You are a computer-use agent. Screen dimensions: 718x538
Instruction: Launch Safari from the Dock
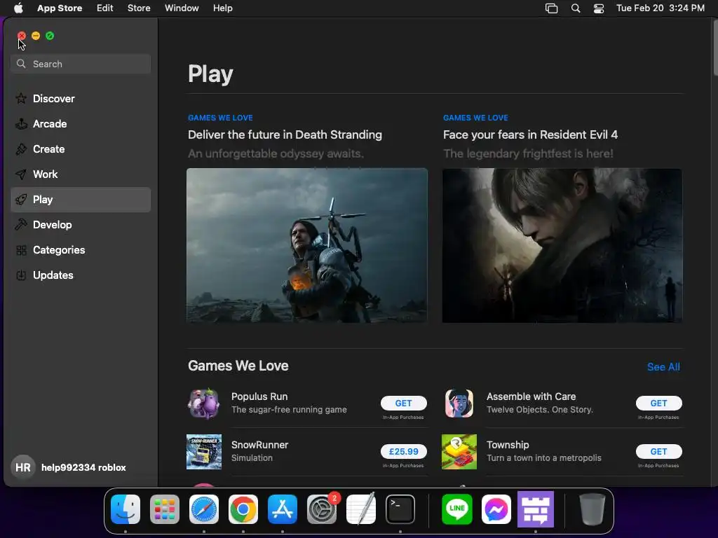pyautogui.click(x=204, y=509)
